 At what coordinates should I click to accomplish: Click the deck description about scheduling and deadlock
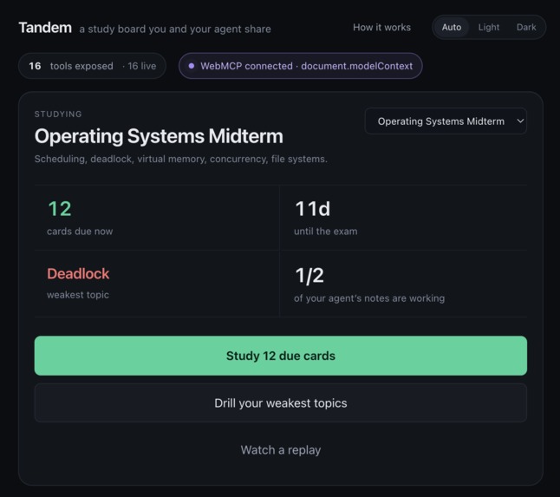point(180,159)
